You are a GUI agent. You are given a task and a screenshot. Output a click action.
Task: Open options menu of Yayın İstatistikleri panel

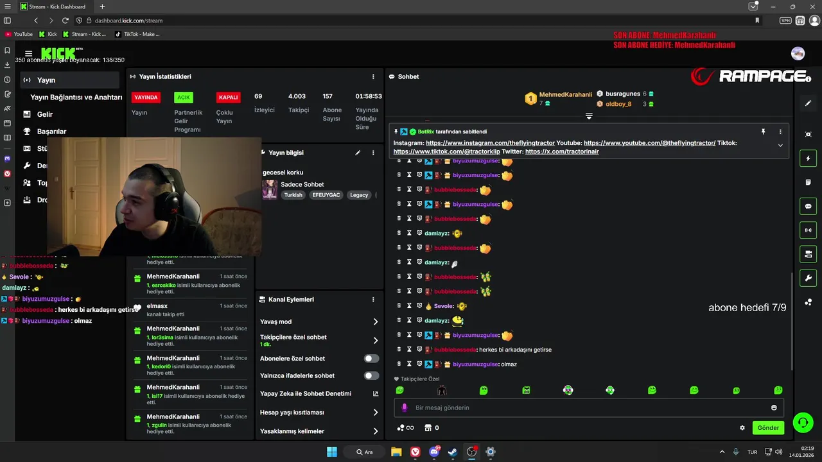click(373, 76)
